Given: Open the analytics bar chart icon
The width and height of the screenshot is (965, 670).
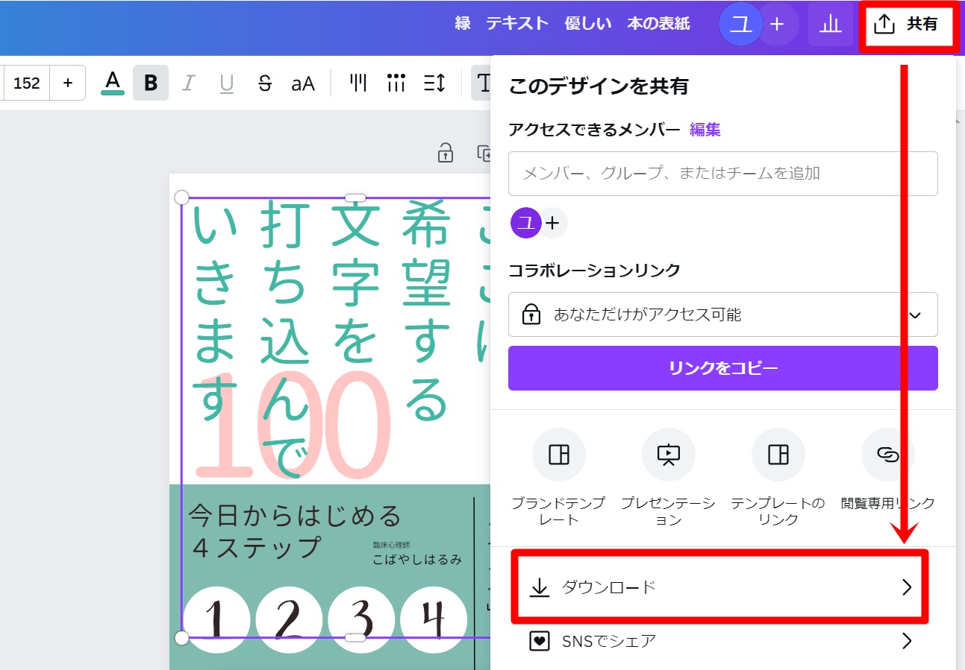Looking at the screenshot, I should coord(830,25).
